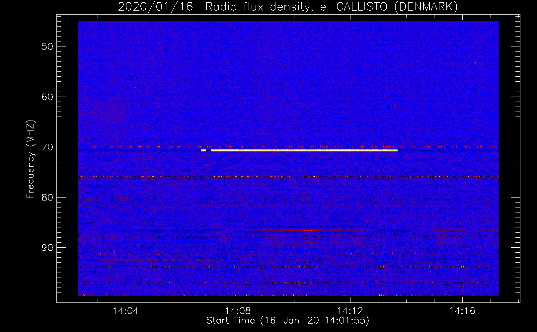Click the short yellow segment before the long yellow line
This screenshot has height=332, width=537.
coord(203,150)
